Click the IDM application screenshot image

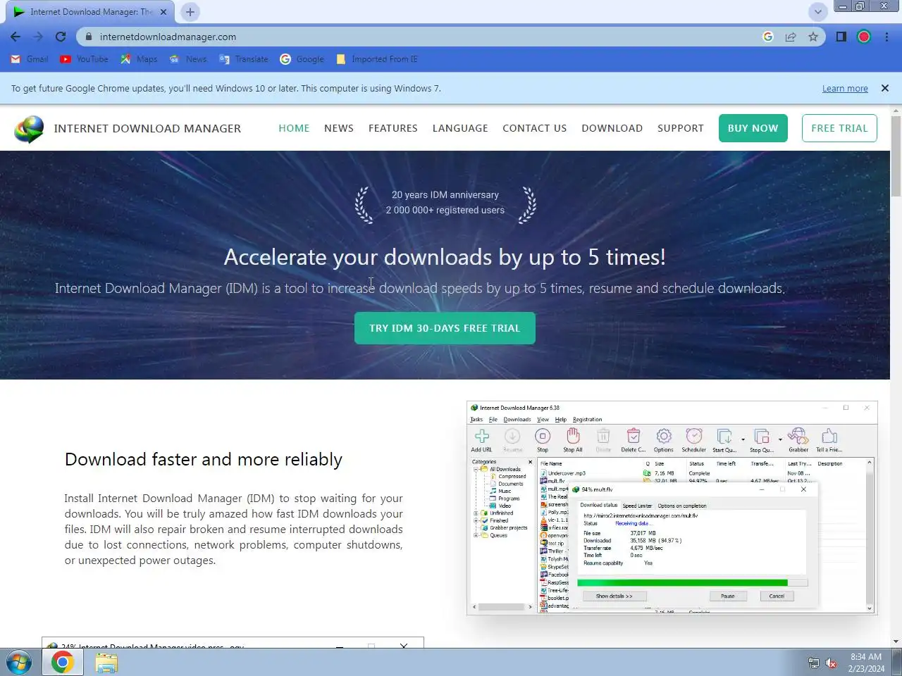pos(672,508)
